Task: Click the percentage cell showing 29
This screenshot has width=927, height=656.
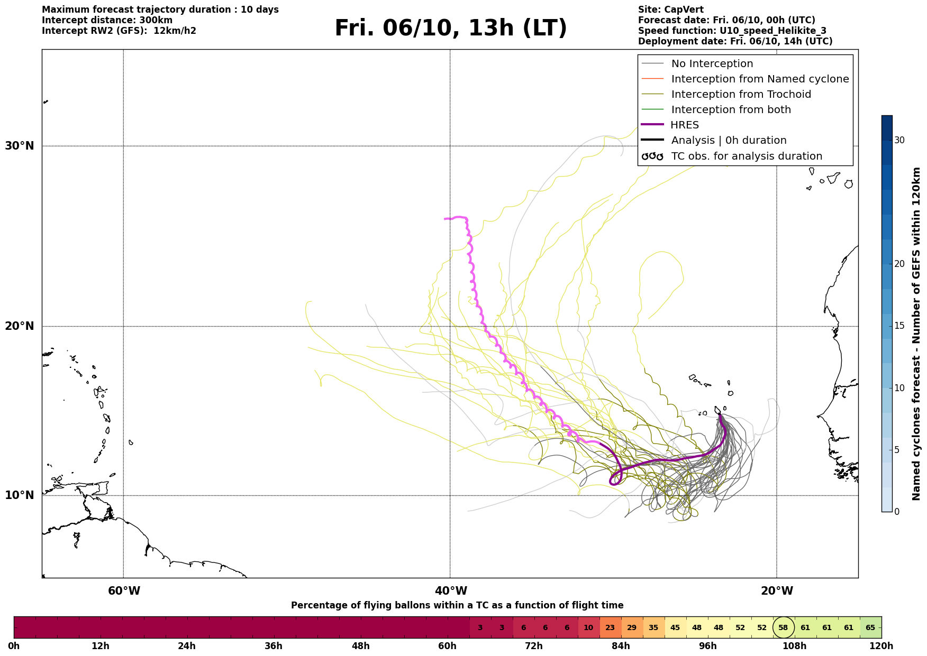Action: 632,627
